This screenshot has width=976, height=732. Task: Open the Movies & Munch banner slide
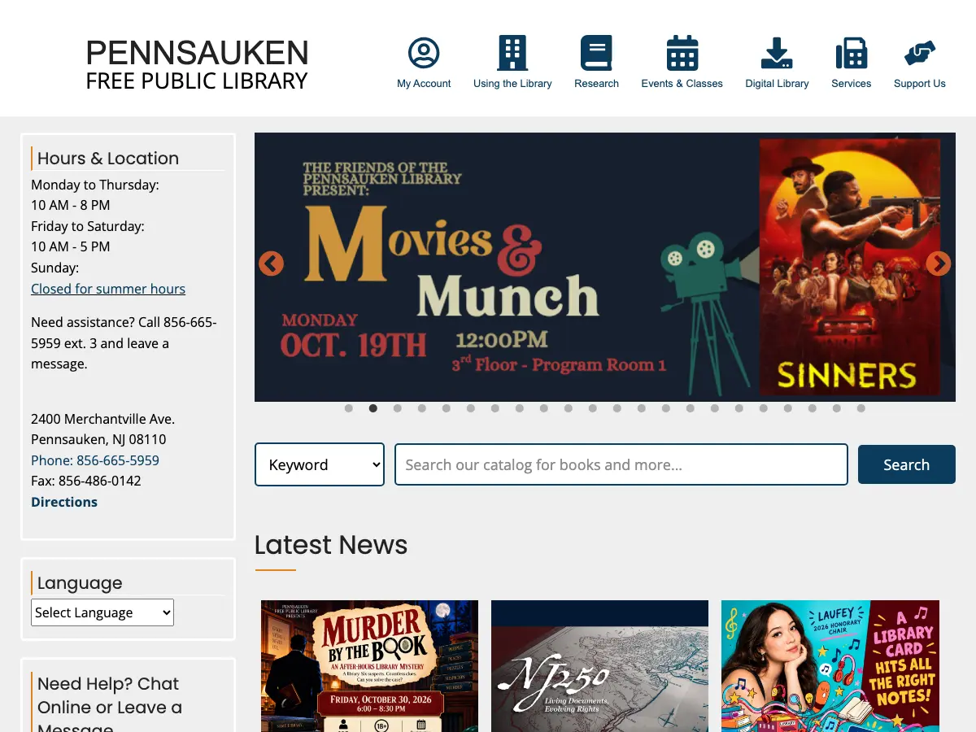605,267
